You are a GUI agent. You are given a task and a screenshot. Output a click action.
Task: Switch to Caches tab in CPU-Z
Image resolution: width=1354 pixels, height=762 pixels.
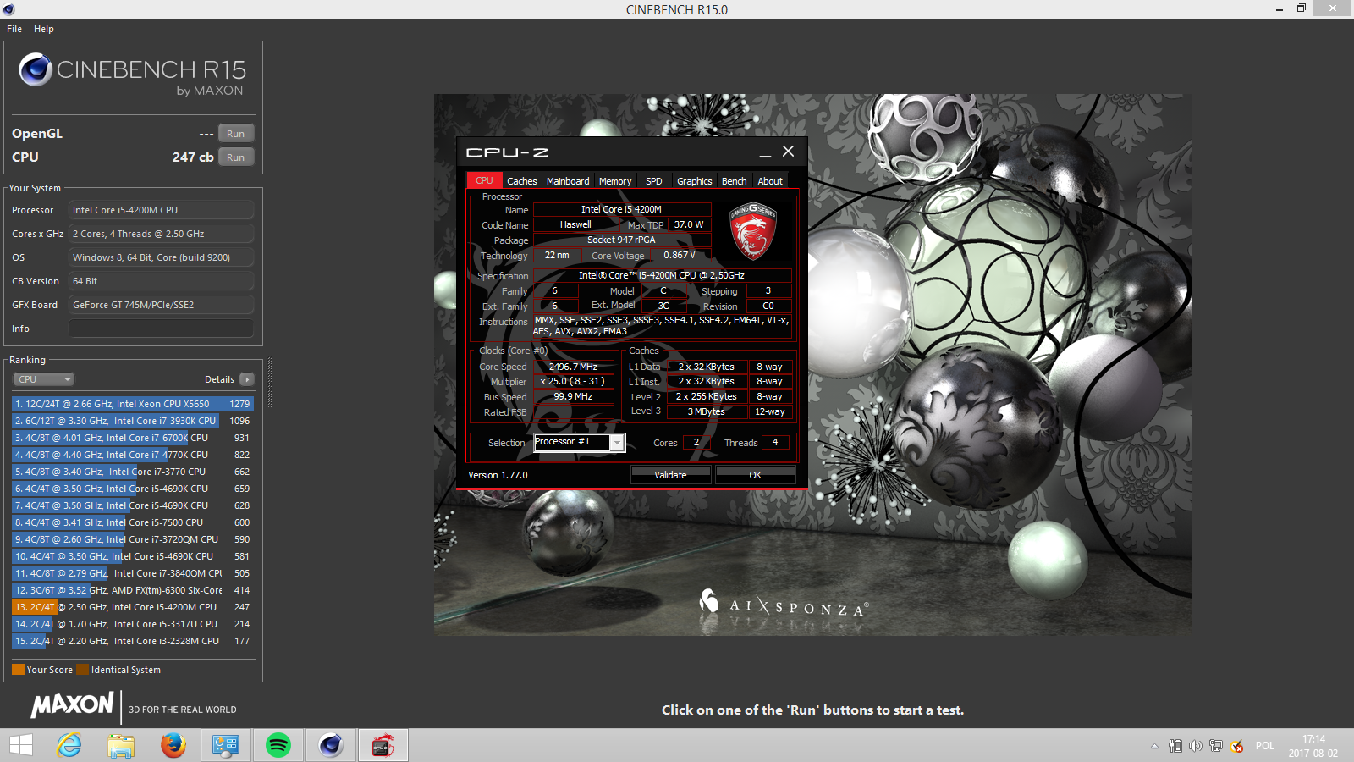click(522, 181)
